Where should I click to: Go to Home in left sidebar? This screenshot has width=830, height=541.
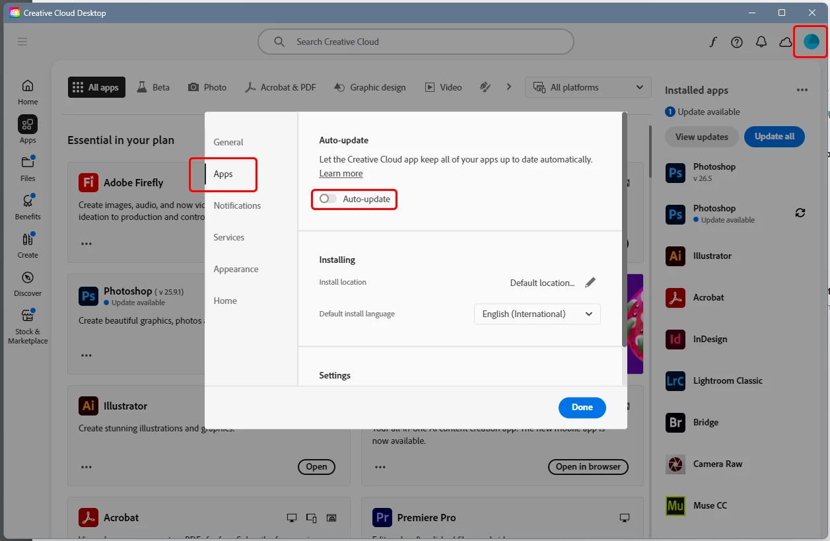(28, 92)
